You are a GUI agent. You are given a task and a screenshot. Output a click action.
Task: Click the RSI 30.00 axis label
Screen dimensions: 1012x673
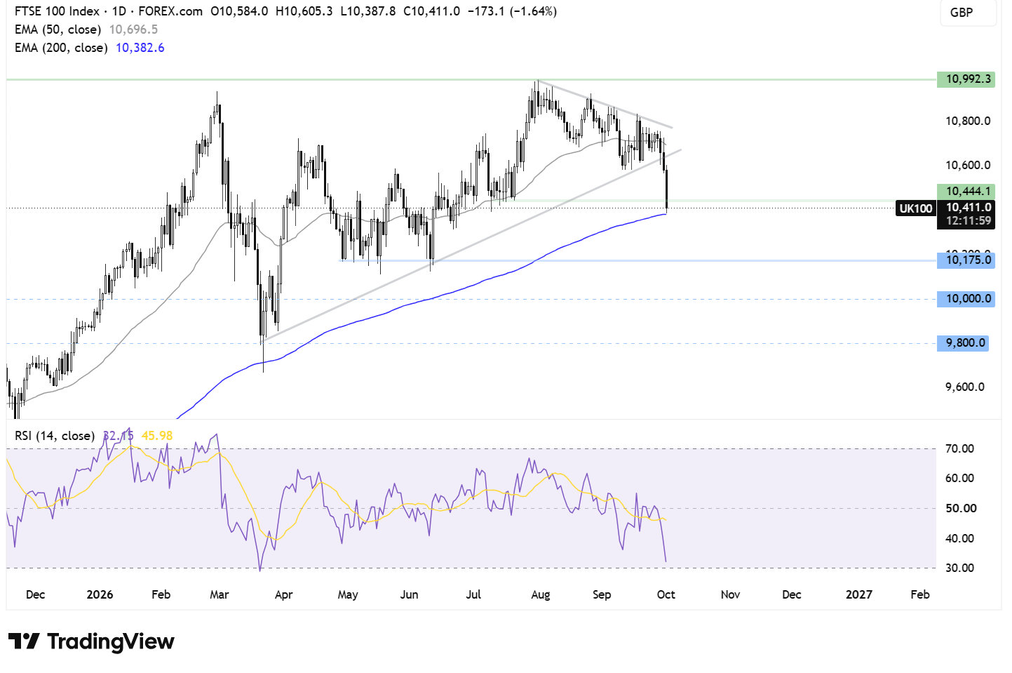[x=959, y=568]
